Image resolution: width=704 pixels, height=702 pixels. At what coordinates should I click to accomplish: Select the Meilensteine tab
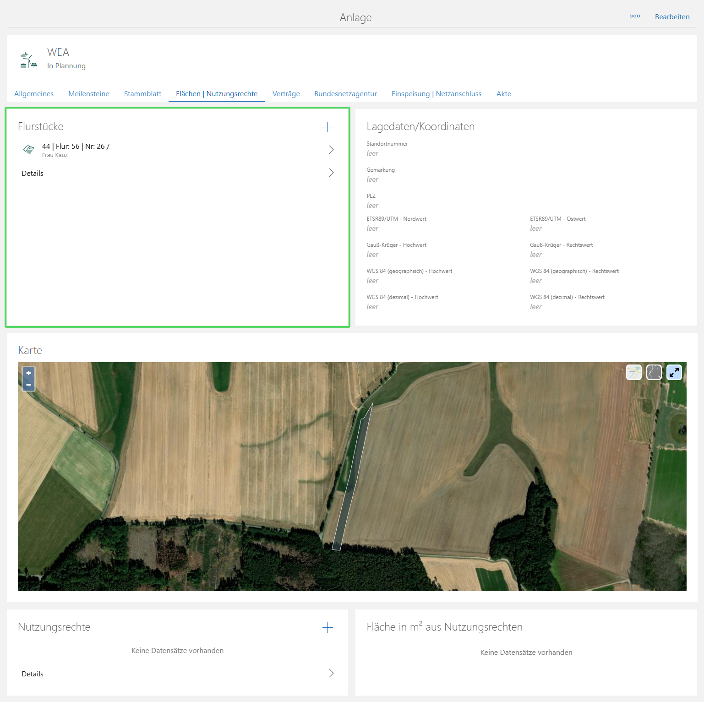(x=89, y=94)
